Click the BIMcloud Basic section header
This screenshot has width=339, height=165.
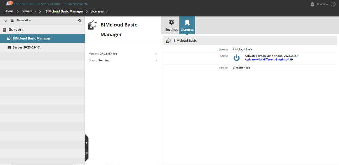250,41
